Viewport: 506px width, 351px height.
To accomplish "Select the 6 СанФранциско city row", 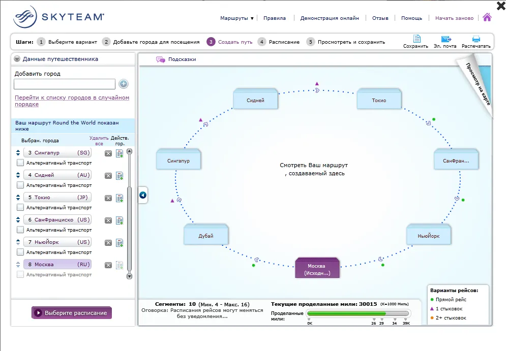I will pyautogui.click(x=58, y=219).
